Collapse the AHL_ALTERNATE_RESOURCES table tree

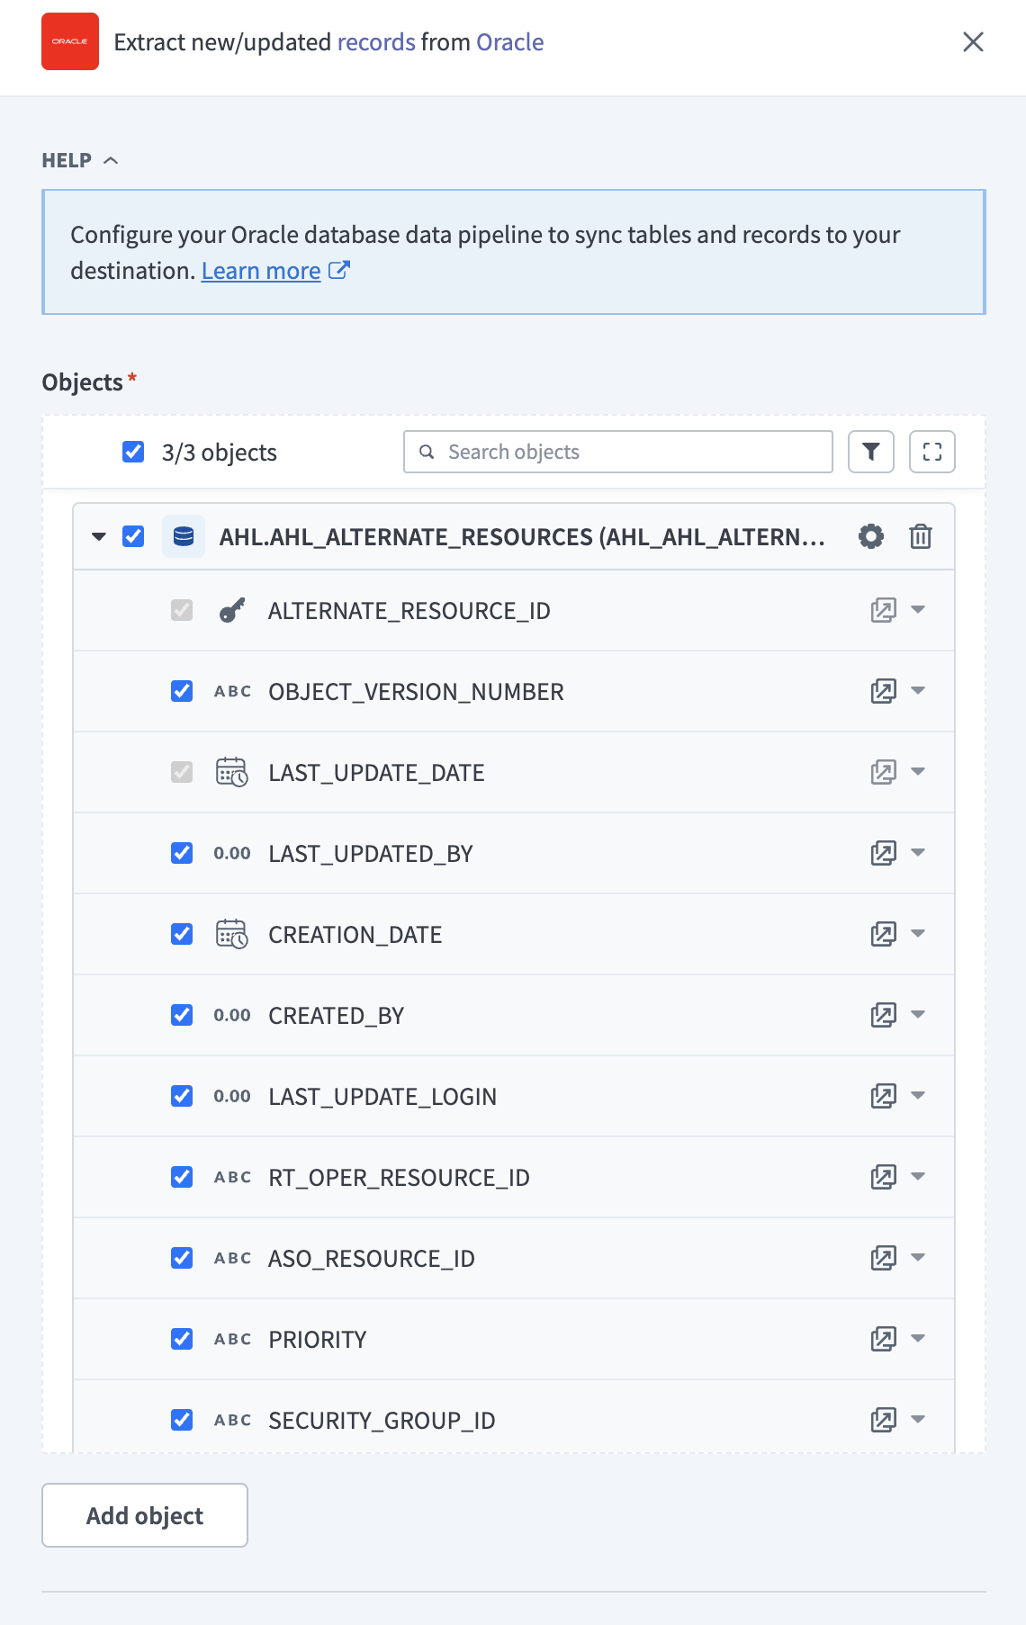point(99,537)
